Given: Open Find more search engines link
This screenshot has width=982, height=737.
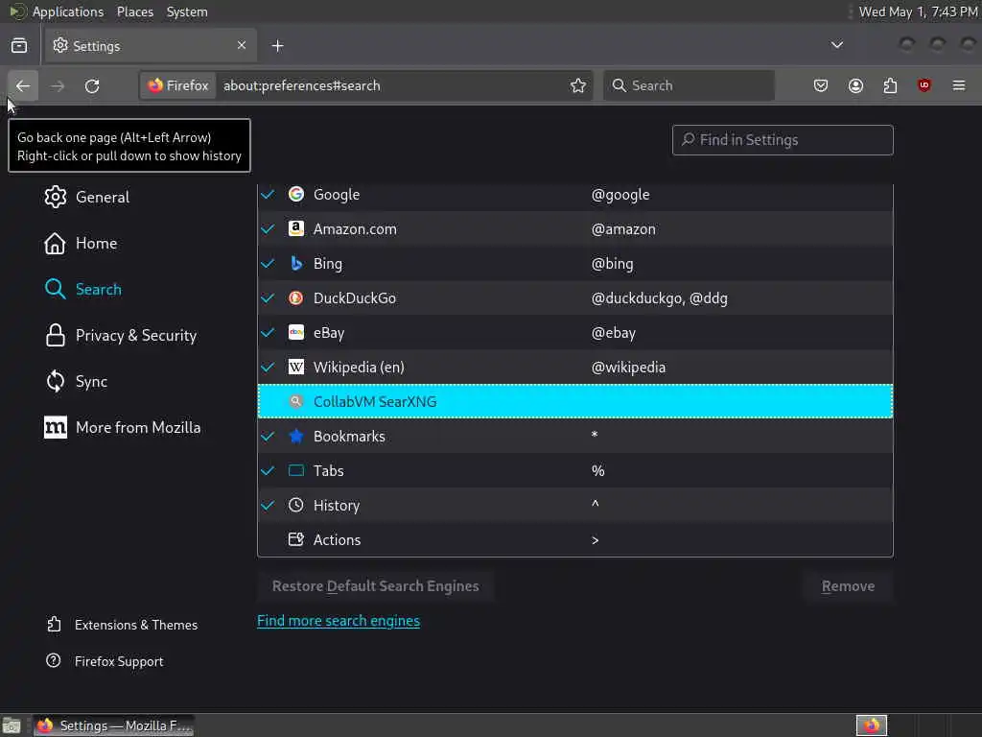Looking at the screenshot, I should click(x=339, y=621).
